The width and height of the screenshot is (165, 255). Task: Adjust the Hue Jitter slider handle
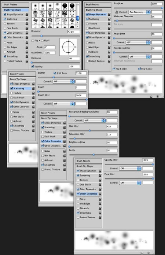click(x=90, y=130)
